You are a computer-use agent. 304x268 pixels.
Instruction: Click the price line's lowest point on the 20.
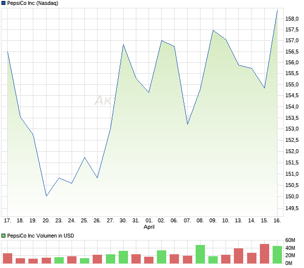47,196
